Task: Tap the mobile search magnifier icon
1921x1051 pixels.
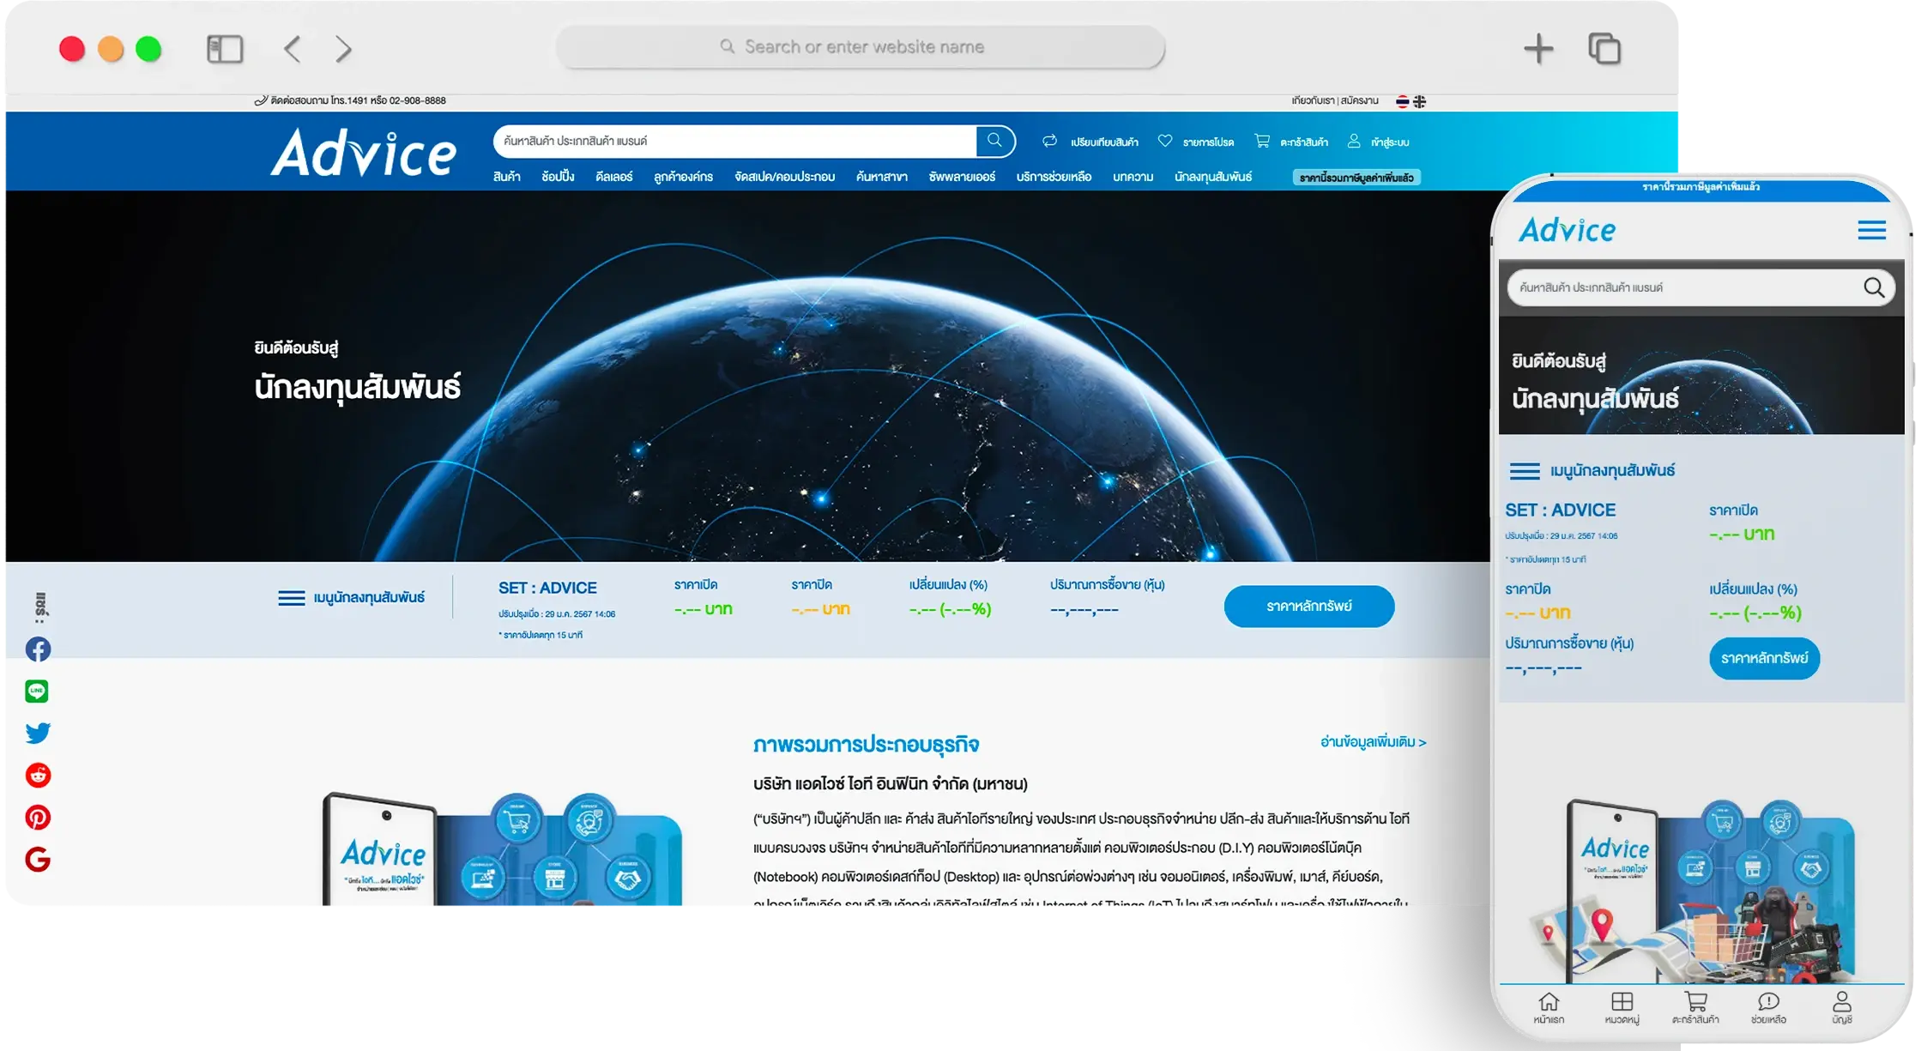Action: pyautogui.click(x=1874, y=287)
